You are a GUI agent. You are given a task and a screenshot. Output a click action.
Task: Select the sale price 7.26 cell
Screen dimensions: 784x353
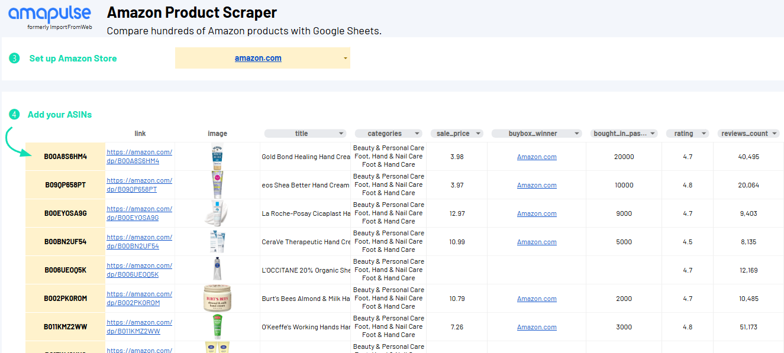point(457,327)
